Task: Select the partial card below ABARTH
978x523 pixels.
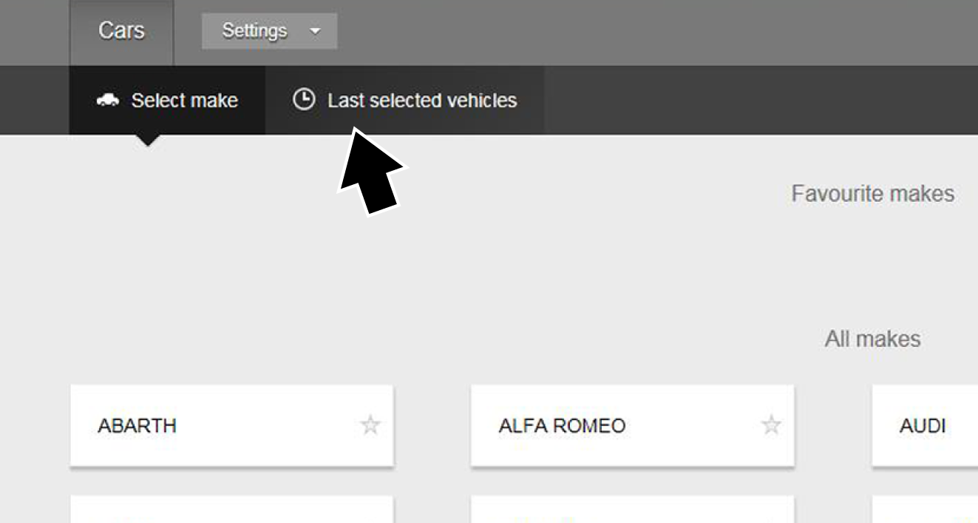Action: 231,510
